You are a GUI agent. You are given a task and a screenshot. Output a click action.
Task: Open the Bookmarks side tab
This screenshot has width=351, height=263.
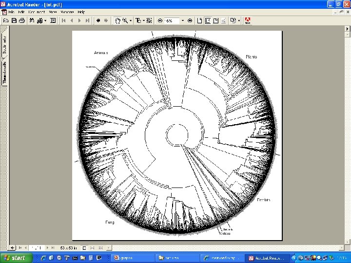click(4, 44)
